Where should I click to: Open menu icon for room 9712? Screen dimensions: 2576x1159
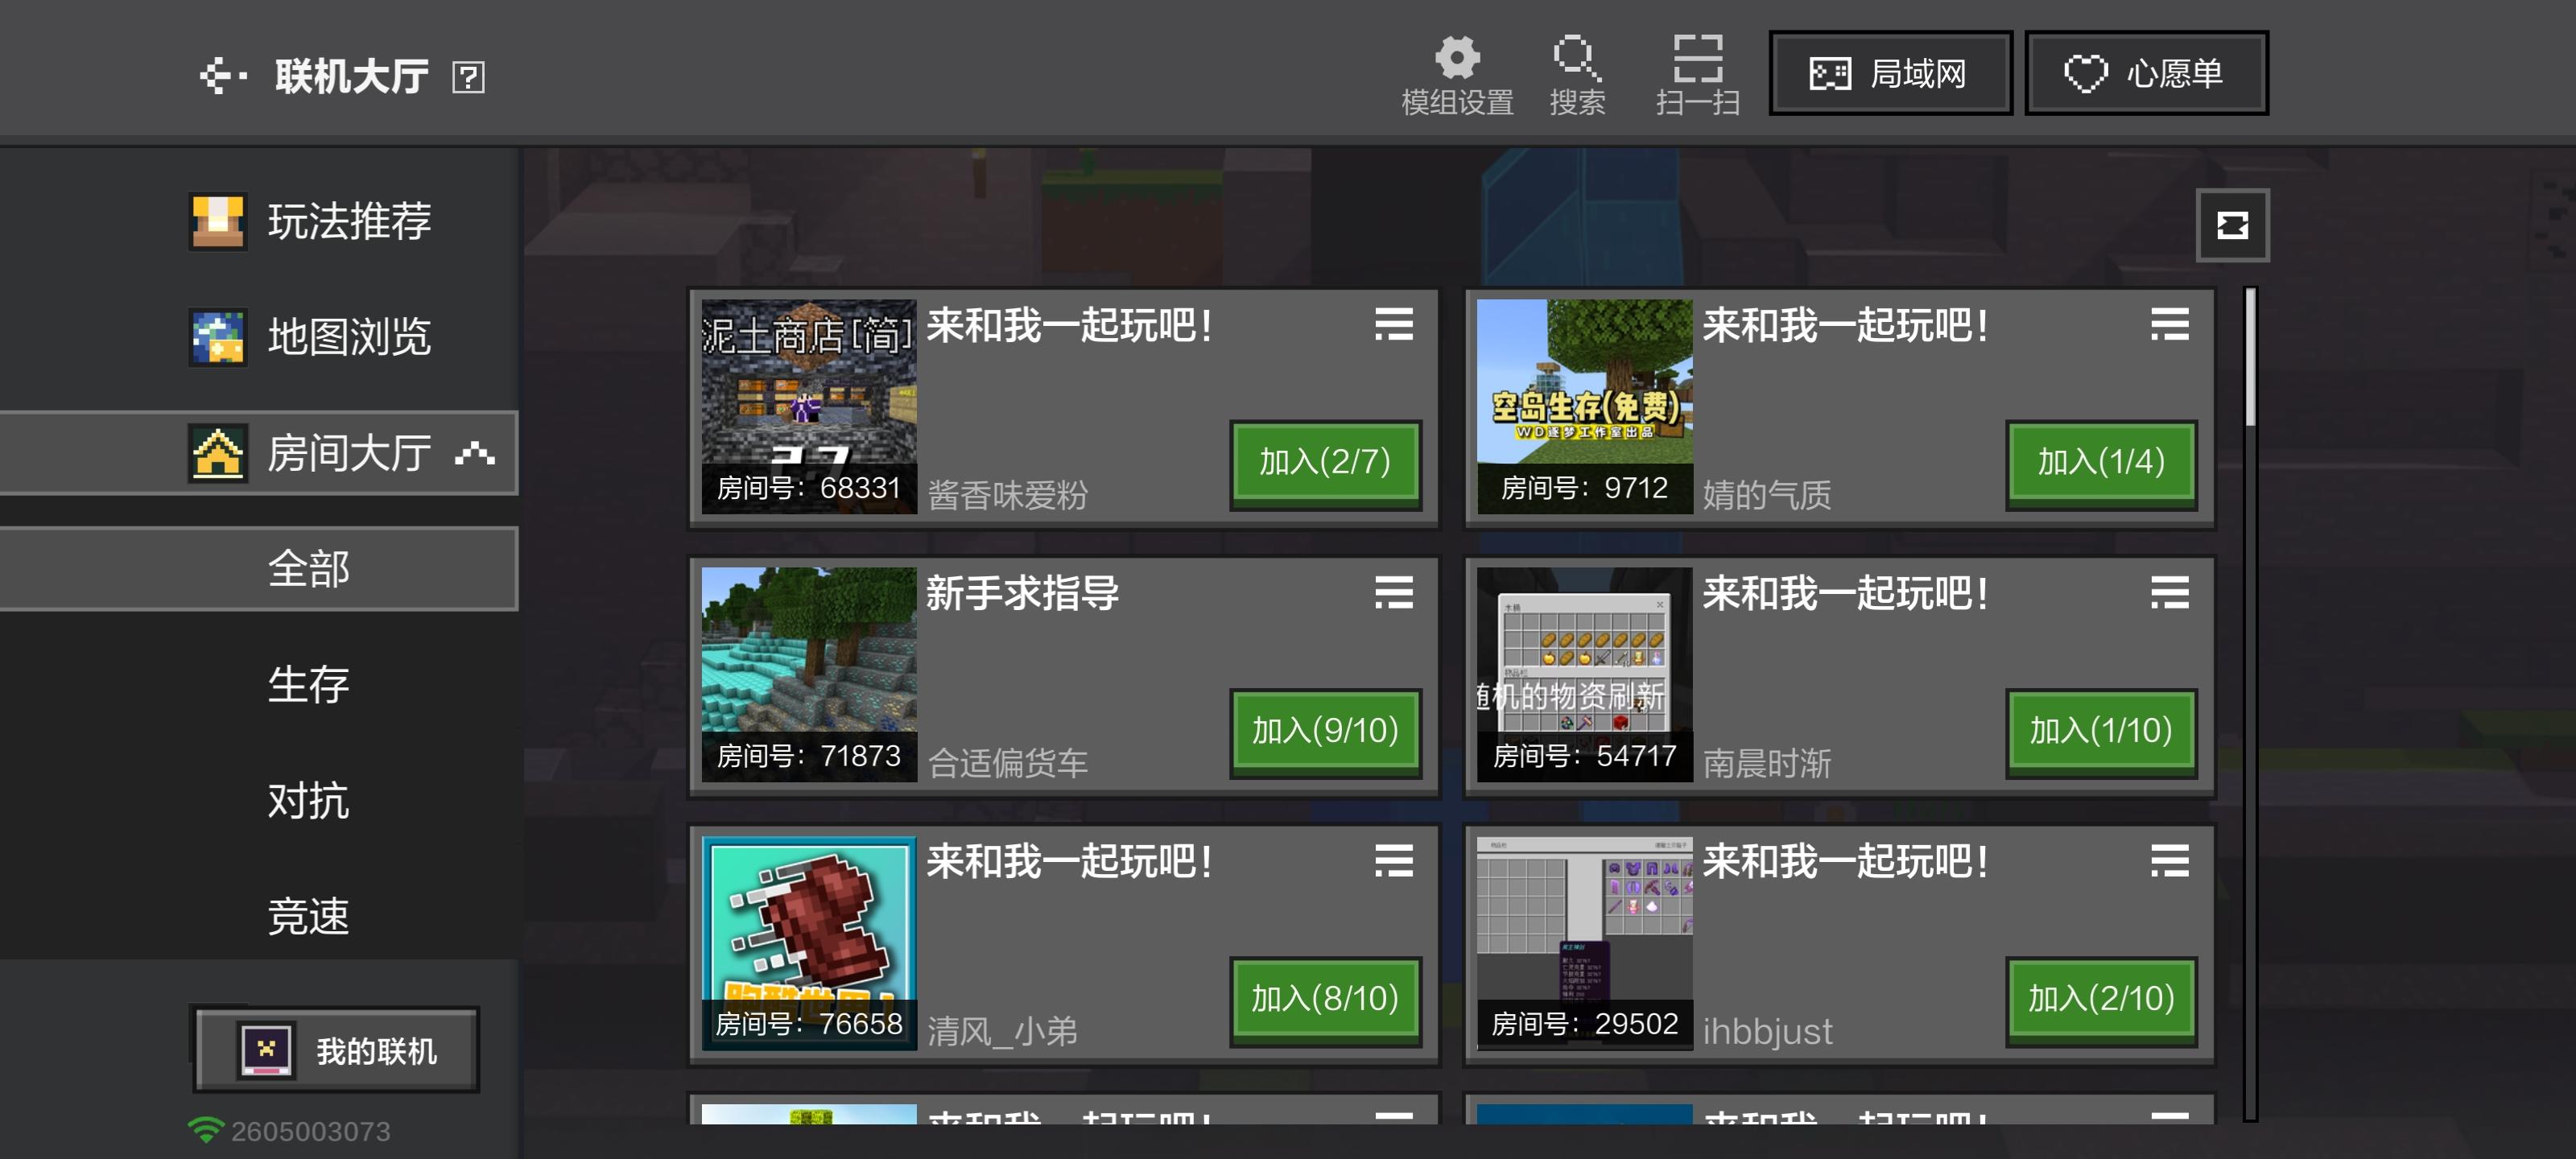coord(2169,324)
